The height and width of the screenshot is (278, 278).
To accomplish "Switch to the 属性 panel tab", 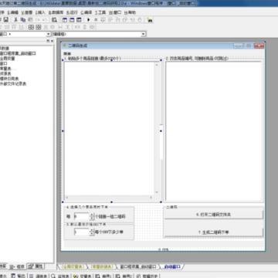I will (x=36, y=266).
